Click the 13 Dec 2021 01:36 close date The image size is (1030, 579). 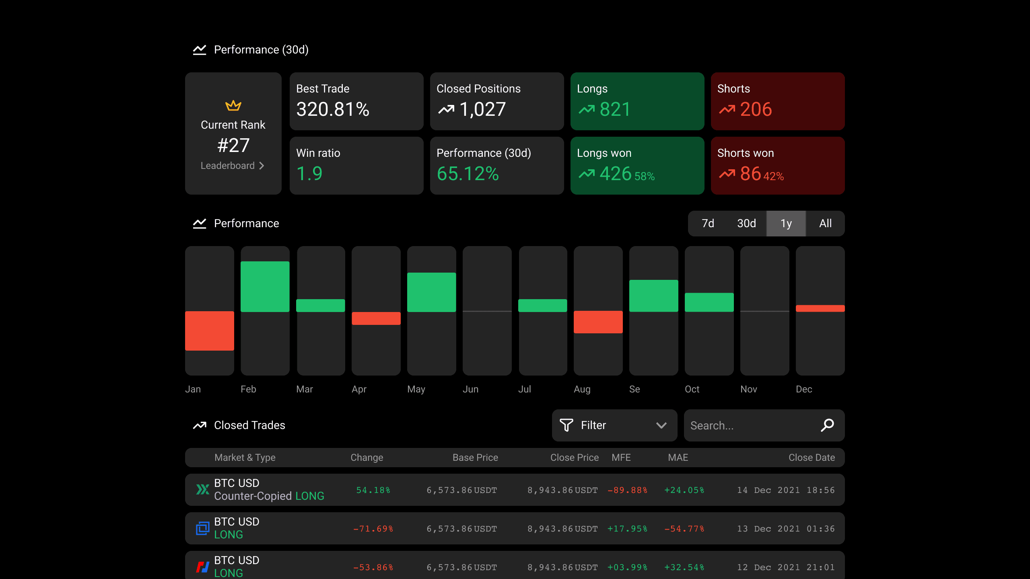coord(786,529)
